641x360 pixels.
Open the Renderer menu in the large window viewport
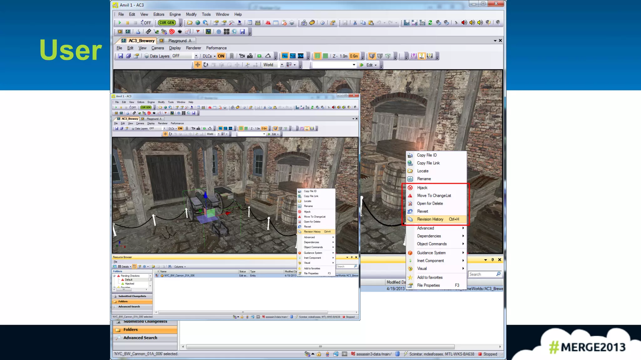point(193,48)
